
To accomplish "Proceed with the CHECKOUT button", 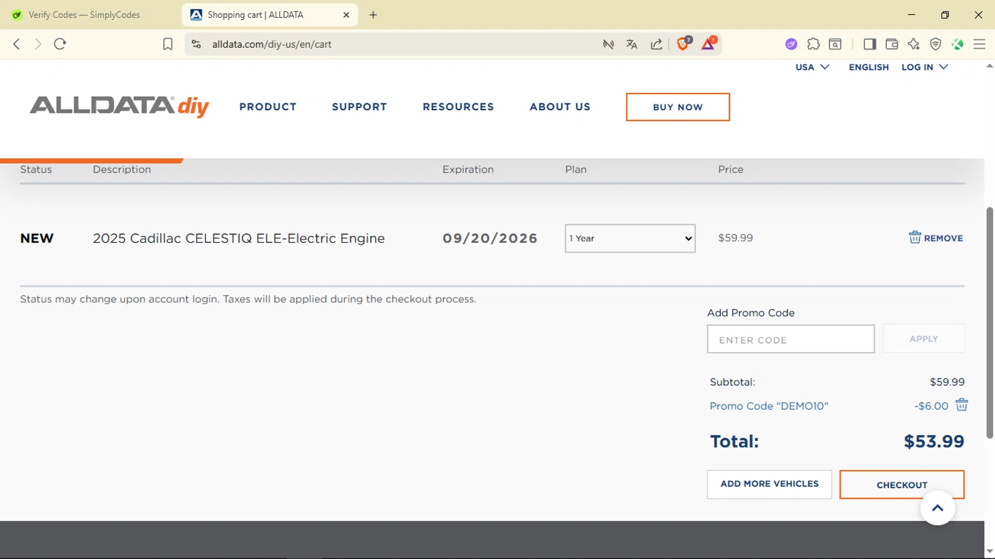I will [x=901, y=485].
